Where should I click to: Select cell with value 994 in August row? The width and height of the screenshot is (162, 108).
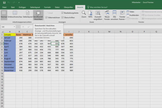pos(19,59)
